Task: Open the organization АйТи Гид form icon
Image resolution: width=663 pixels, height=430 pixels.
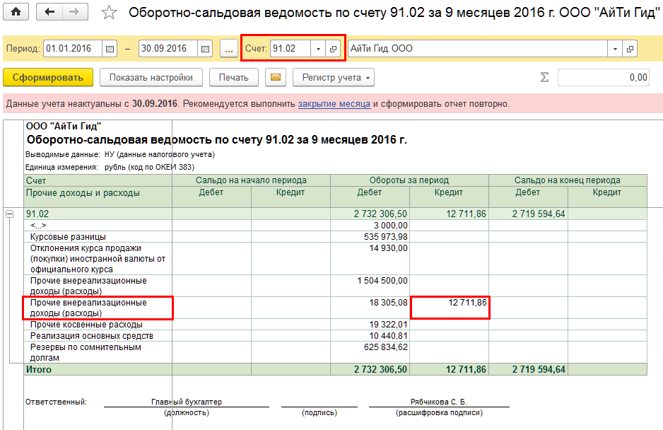Action: 630,49
